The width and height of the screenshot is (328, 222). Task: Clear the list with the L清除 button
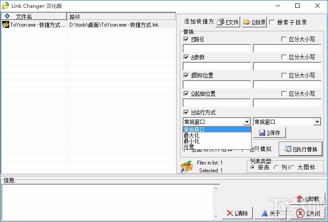click(x=237, y=213)
